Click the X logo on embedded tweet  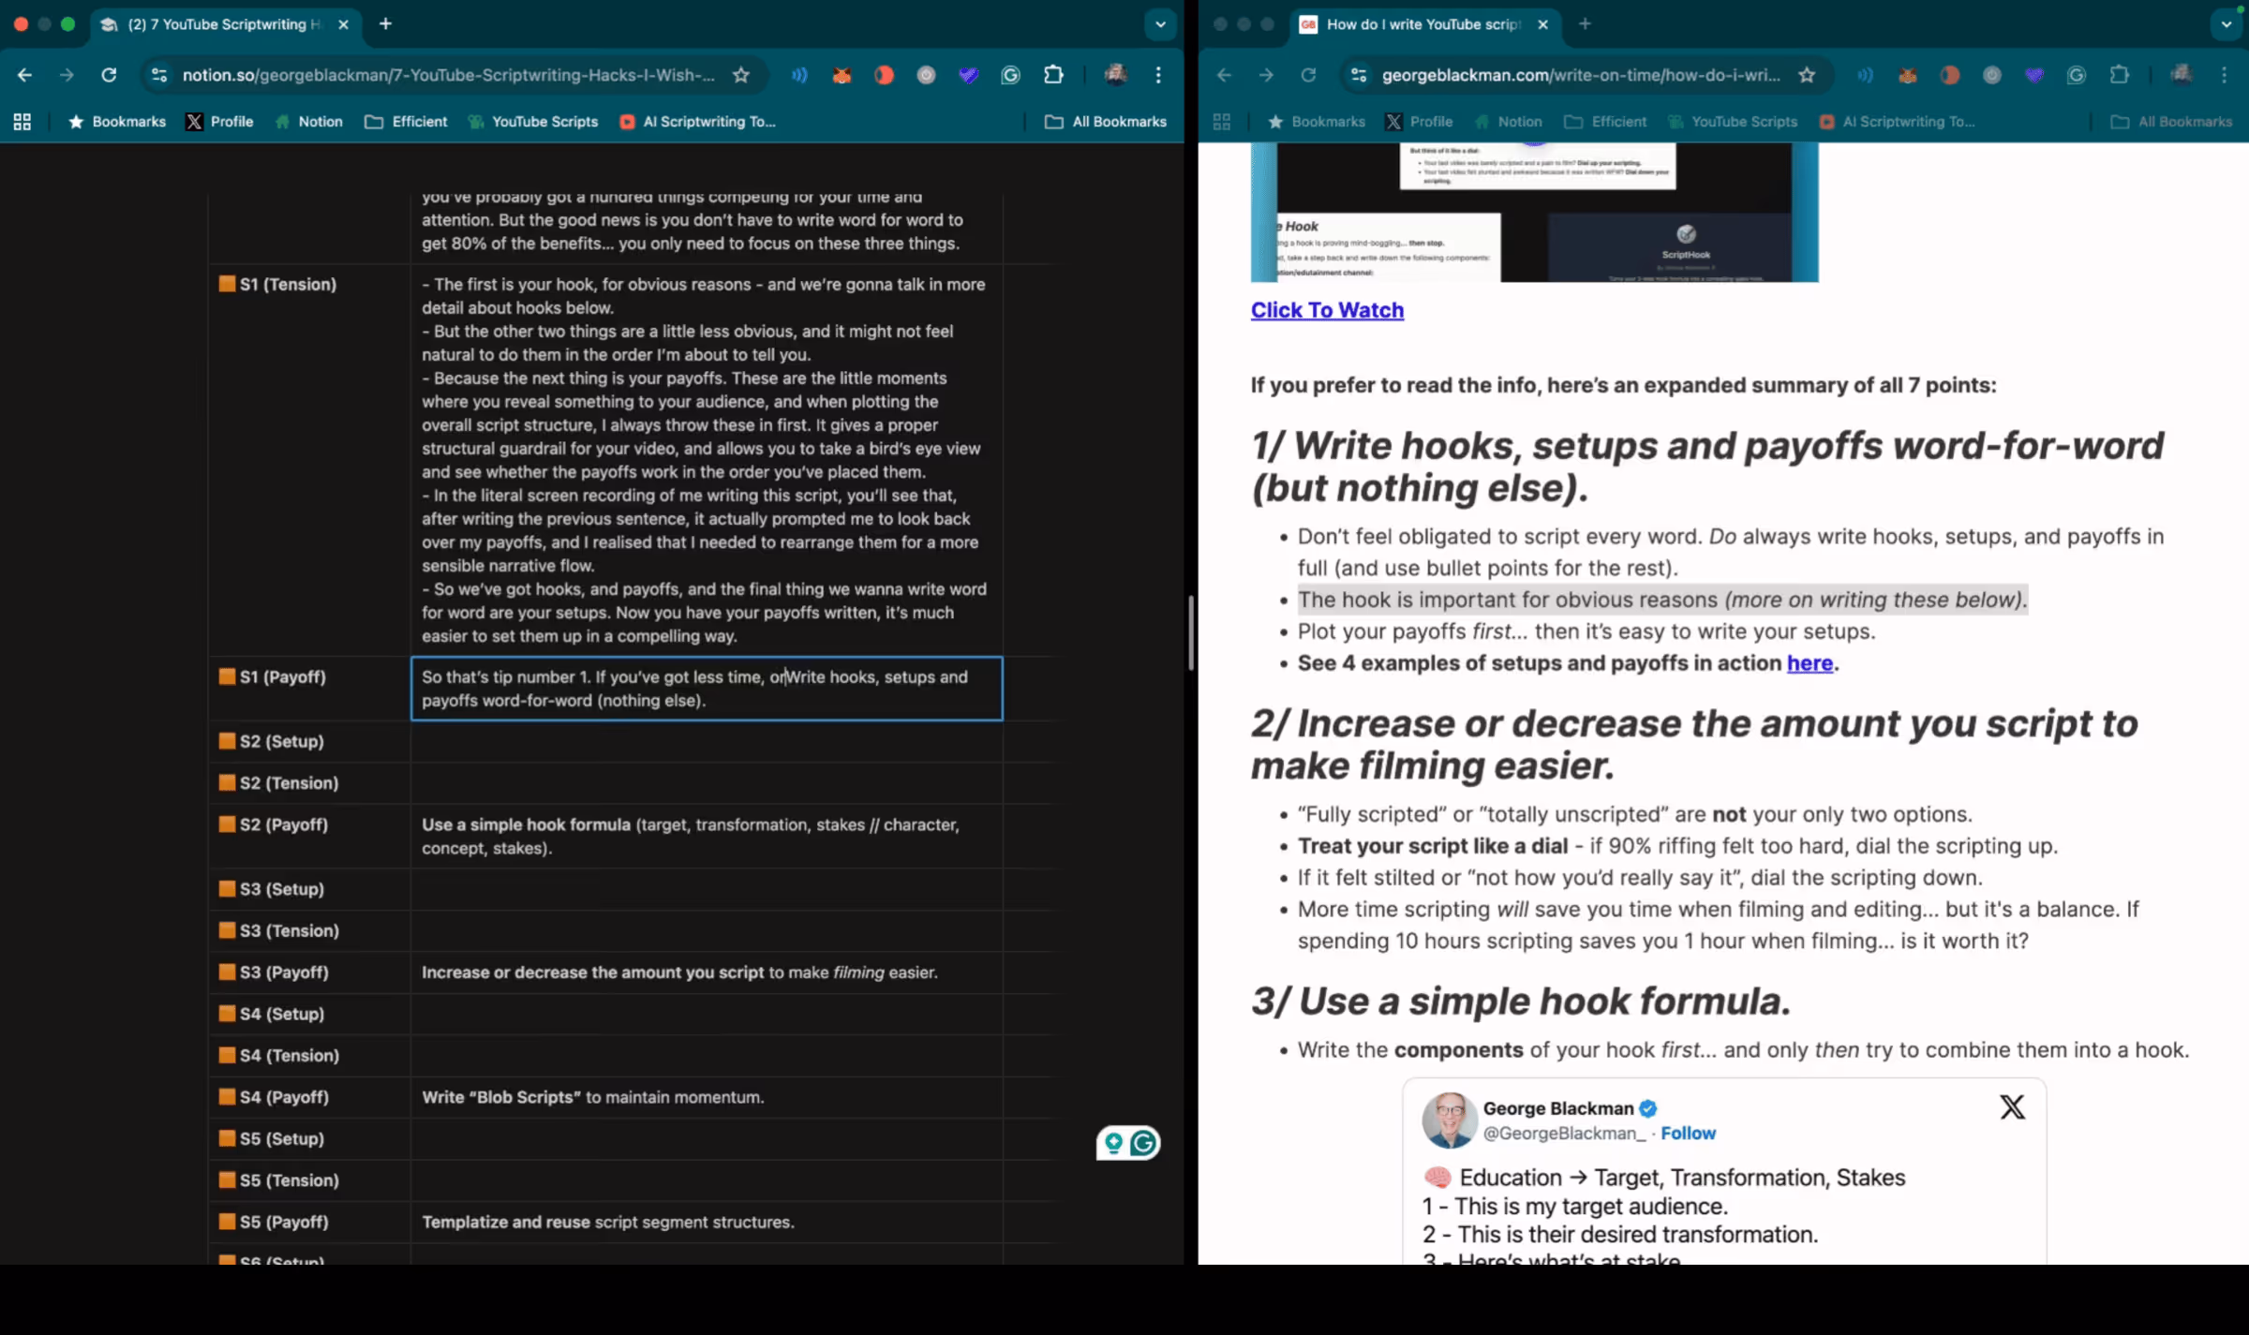(2011, 1107)
